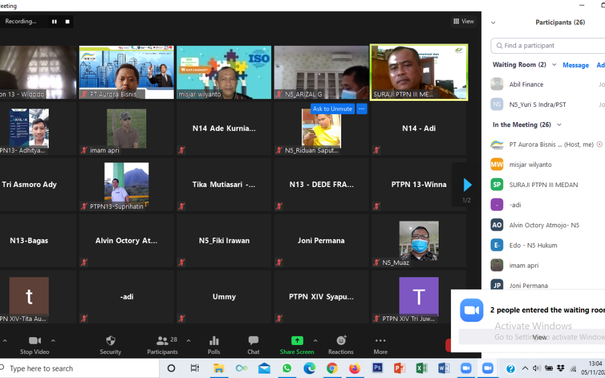
Task: Open the Chat panel
Action: click(x=253, y=341)
